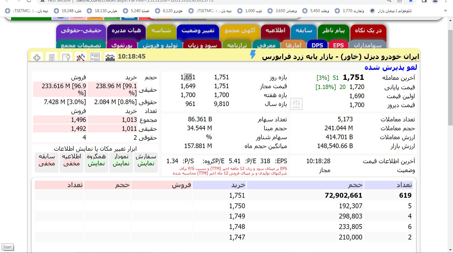Click the number of shares 86.361 B
Viewport: 453px width, 253px height.
tap(200, 119)
